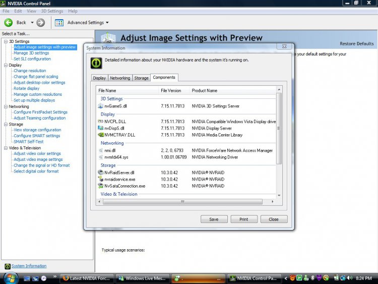Click the nmi.dll file icon
378x284 pixels.
pyautogui.click(x=101, y=150)
